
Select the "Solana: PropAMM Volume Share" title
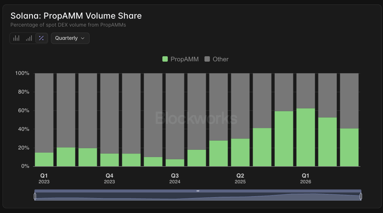[x=76, y=16]
